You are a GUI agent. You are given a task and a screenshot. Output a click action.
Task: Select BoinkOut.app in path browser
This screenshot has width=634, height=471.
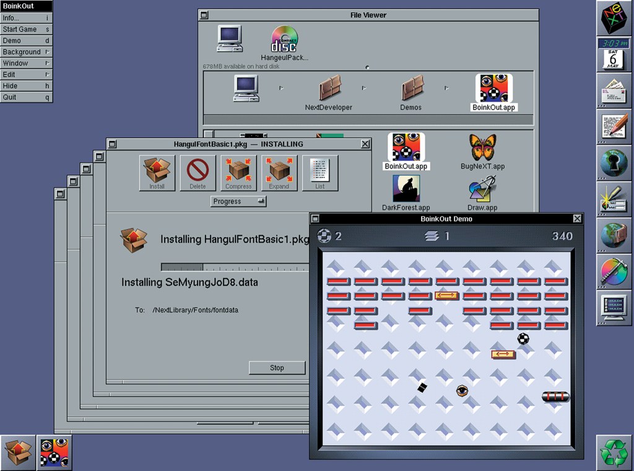(x=493, y=93)
